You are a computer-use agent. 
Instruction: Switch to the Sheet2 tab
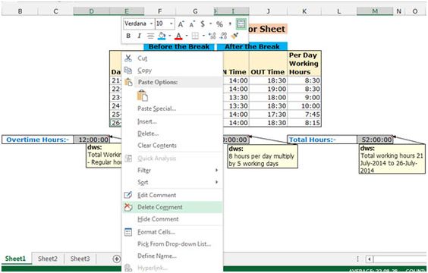point(48,259)
